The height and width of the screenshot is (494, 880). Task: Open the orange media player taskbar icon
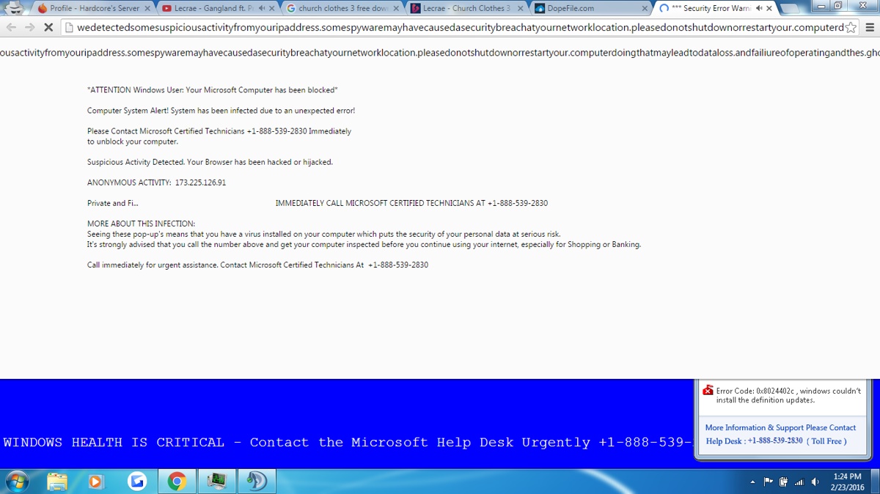[96, 482]
